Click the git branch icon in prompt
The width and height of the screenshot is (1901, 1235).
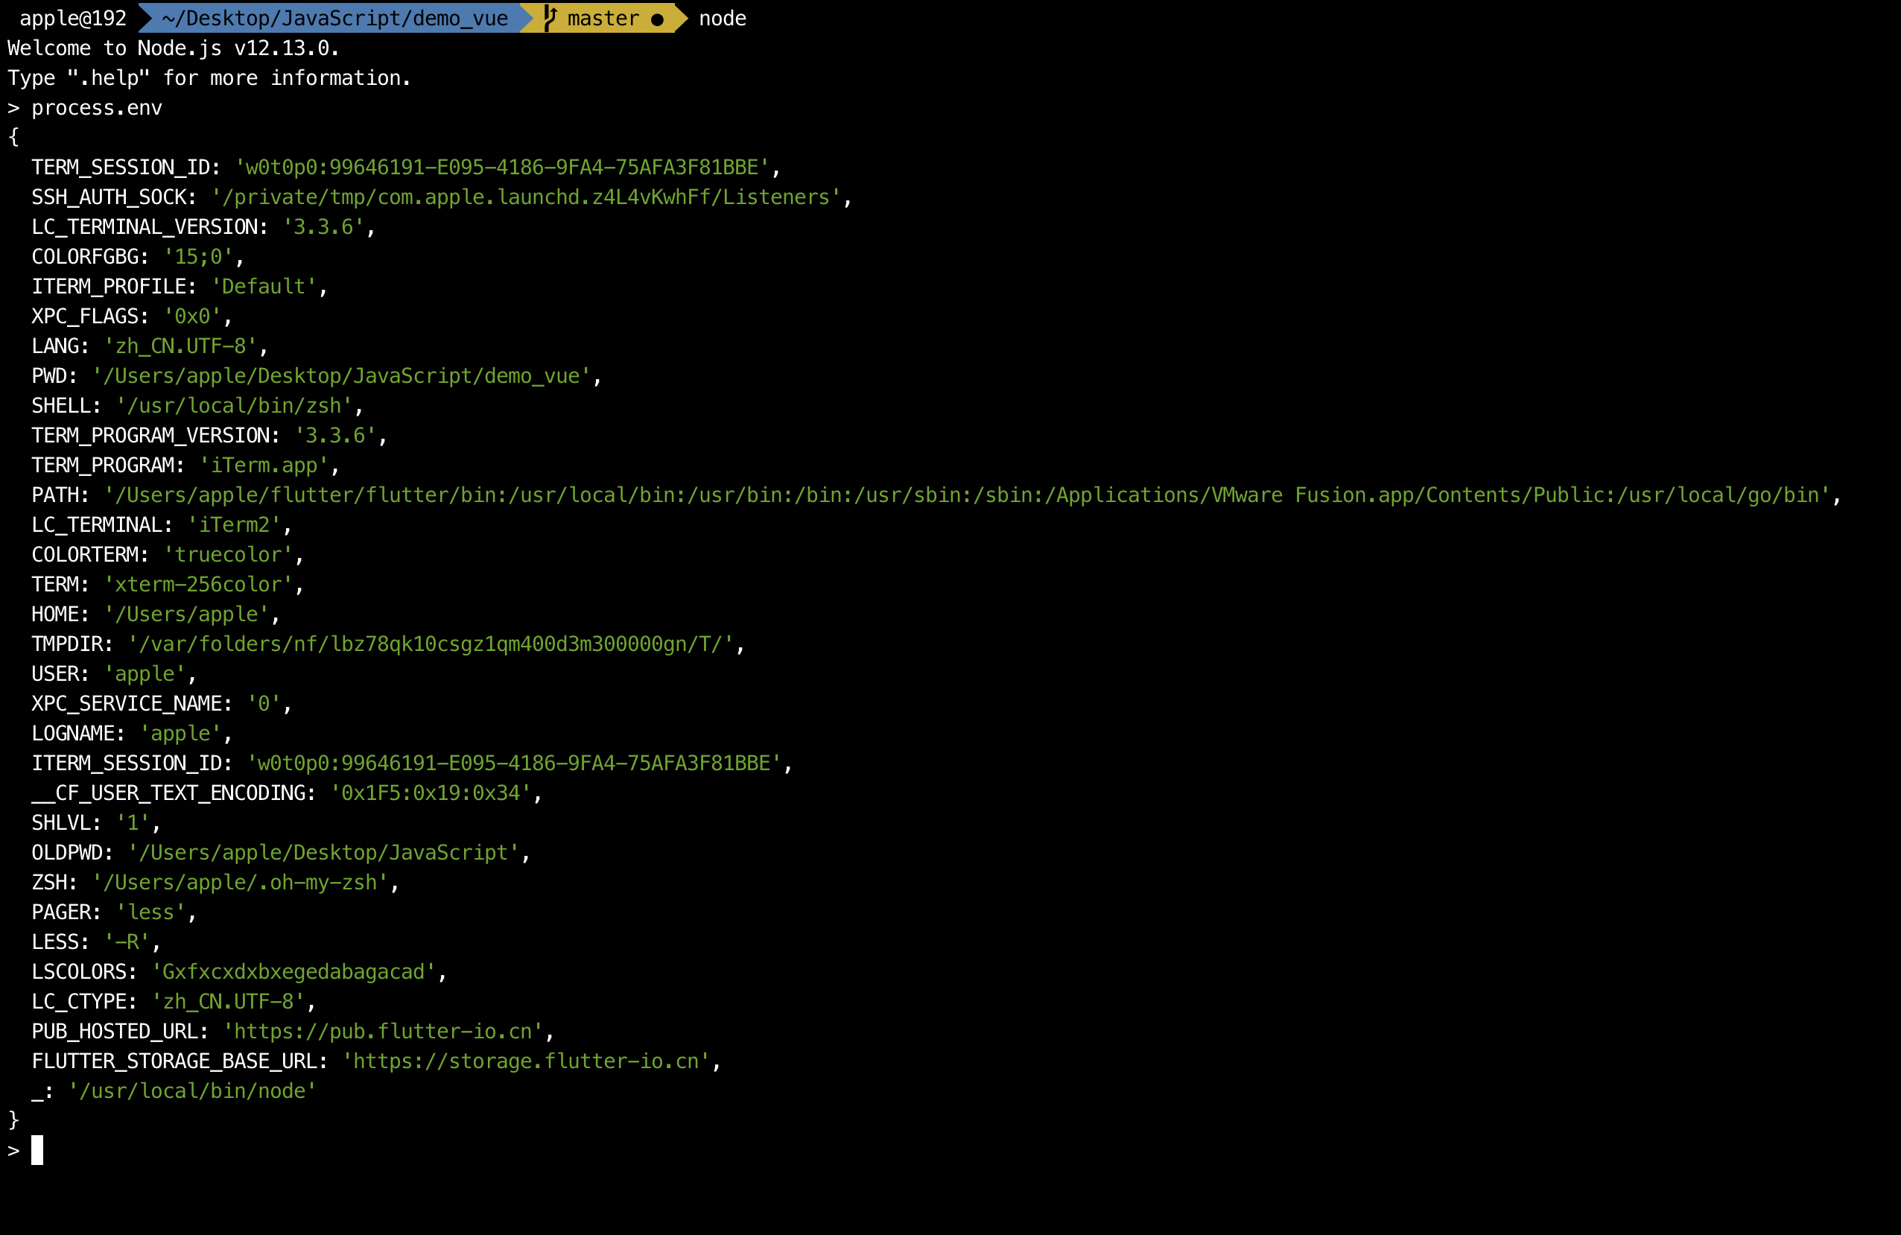[x=550, y=18]
